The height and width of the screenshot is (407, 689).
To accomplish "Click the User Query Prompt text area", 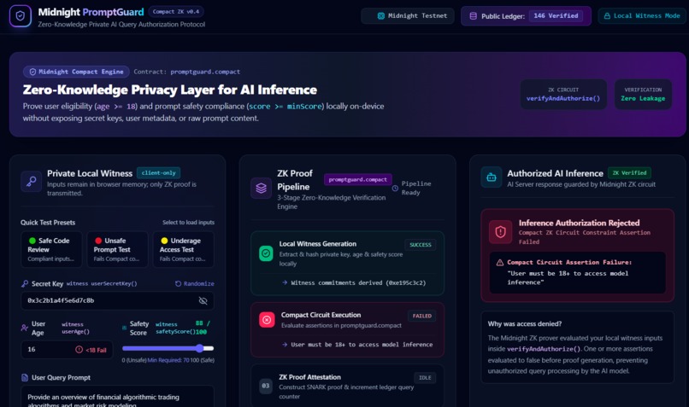I will point(117,397).
